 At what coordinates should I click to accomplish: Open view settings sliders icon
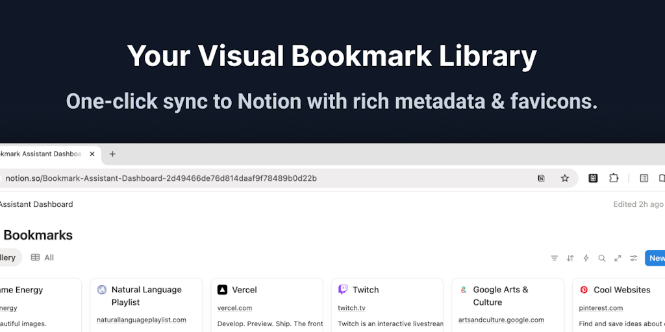click(634, 258)
